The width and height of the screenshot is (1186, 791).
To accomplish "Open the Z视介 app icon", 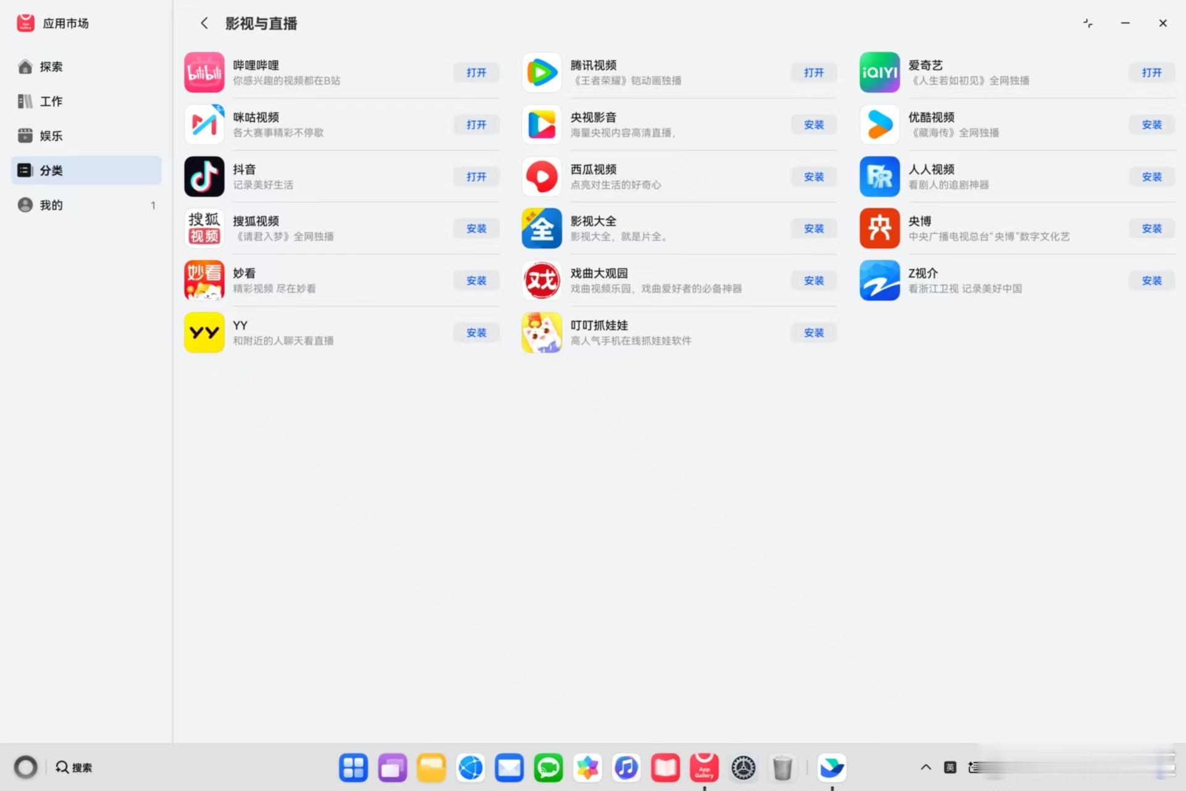I will pyautogui.click(x=879, y=280).
